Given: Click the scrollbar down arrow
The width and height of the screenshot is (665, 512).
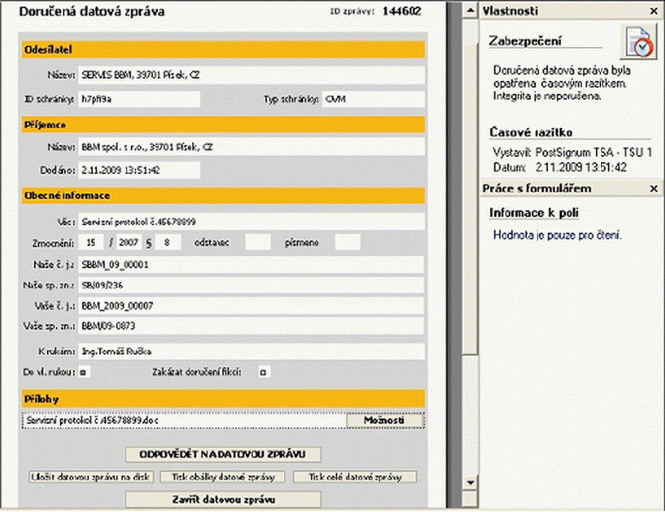Looking at the screenshot, I should (470, 483).
